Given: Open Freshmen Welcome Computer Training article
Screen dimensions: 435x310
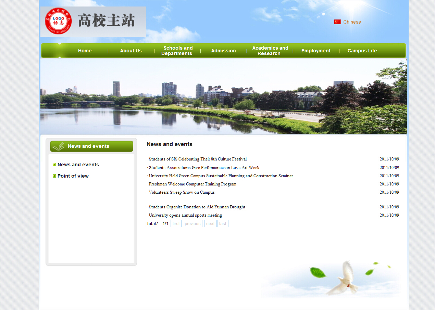Looking at the screenshot, I should tap(192, 184).
